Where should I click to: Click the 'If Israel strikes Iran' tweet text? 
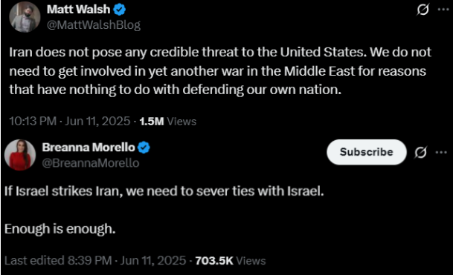pyautogui.click(x=164, y=191)
